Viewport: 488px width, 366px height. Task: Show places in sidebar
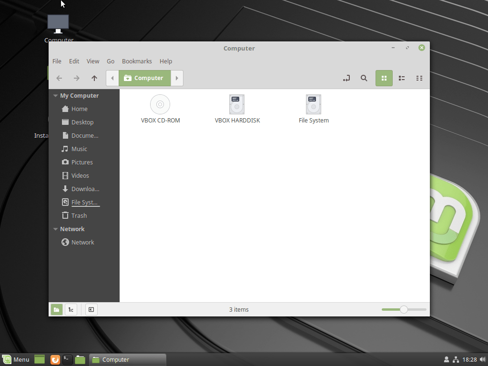coord(57,310)
